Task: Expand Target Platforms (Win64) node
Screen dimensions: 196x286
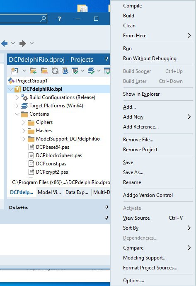Action: click(x=17, y=106)
